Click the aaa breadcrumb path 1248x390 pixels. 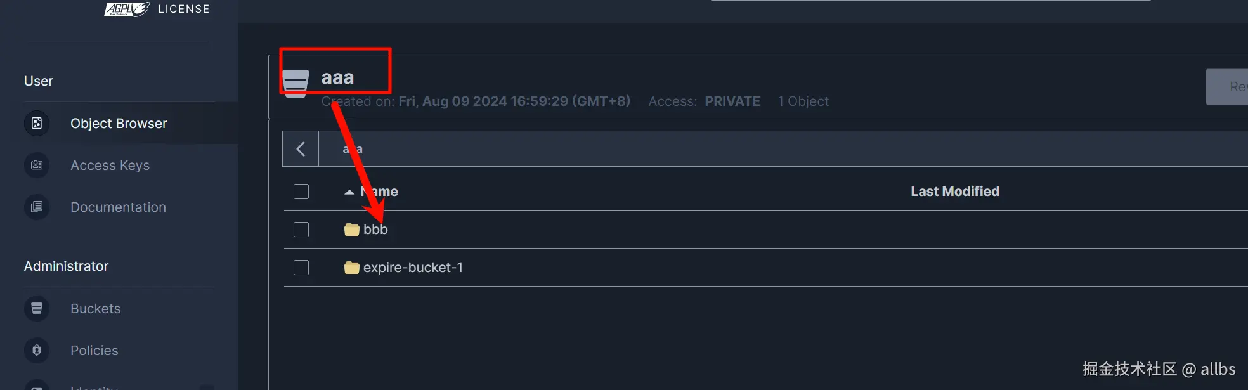(353, 149)
